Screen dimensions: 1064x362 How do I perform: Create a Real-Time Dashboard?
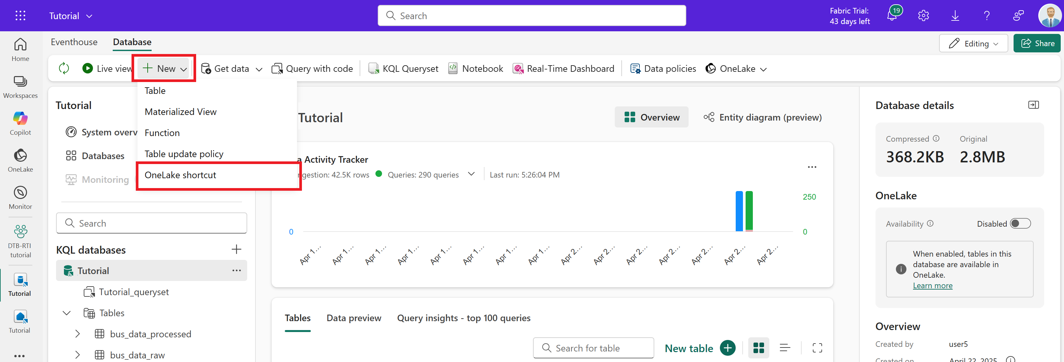coord(563,69)
